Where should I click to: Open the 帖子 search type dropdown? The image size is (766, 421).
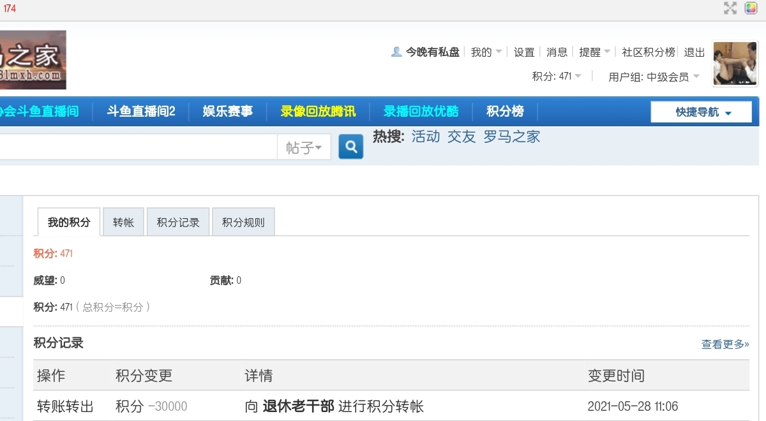(x=304, y=148)
